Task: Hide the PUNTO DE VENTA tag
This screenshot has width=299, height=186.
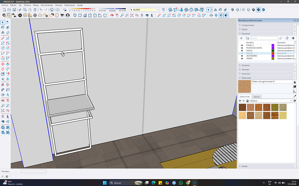Action: coord(242,48)
